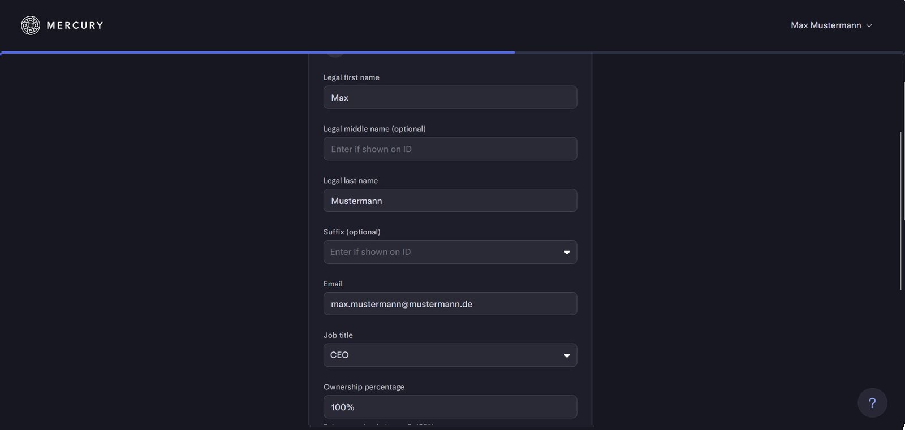Click the MERCURY wordmark in header
The width and height of the screenshot is (905, 430).
[x=75, y=25]
